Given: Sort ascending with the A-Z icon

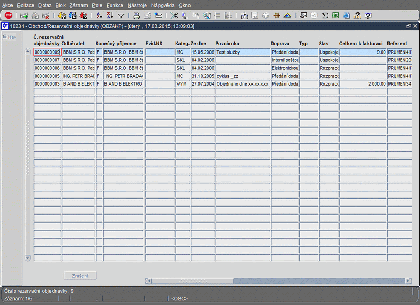Looking at the screenshot, I should coord(99,16).
